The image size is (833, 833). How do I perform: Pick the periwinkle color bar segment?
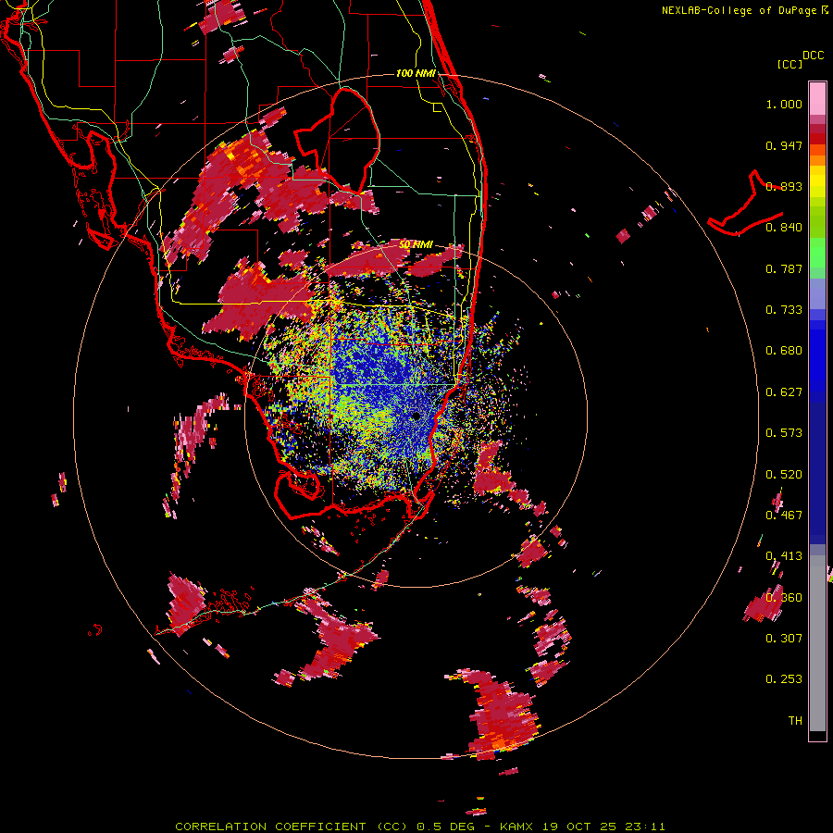point(817,294)
